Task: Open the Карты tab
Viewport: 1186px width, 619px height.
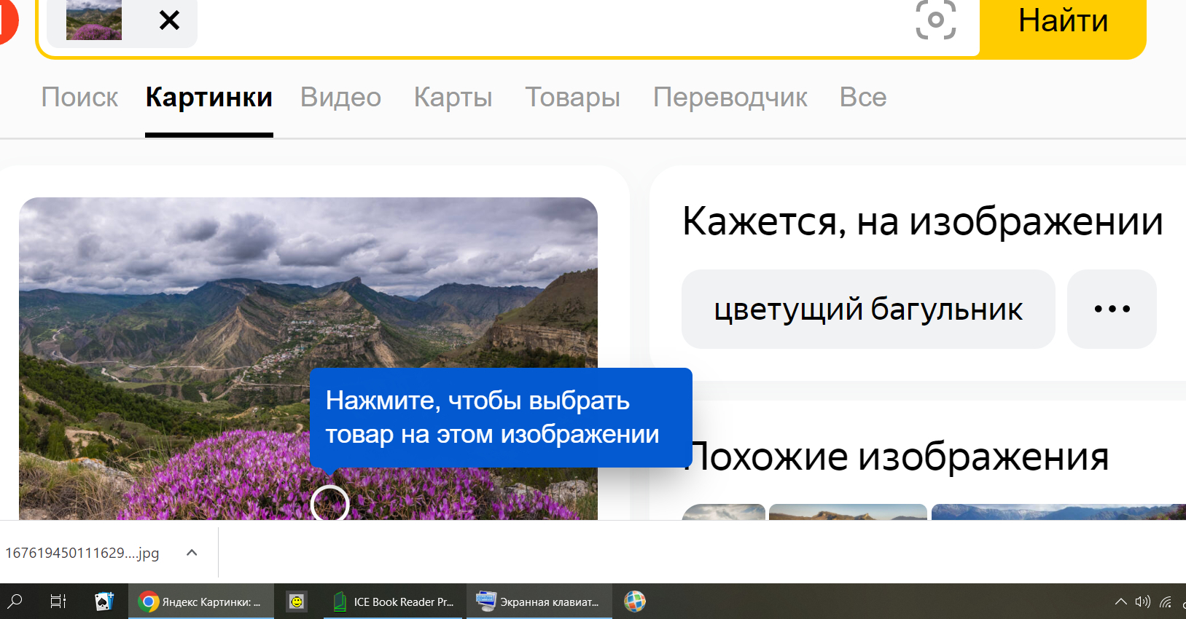Action: click(453, 97)
